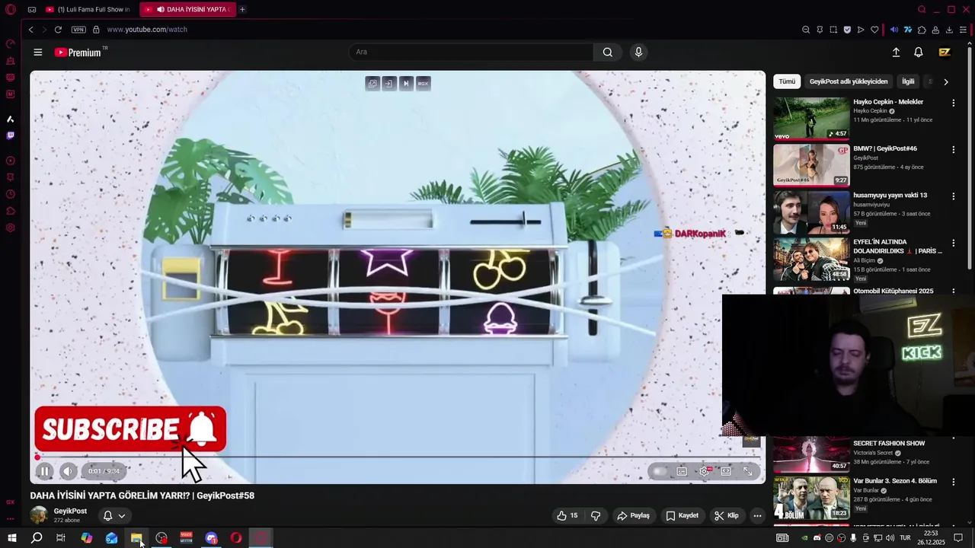
Task: Expand the notification options chevron beside bell
Action: coord(121,515)
